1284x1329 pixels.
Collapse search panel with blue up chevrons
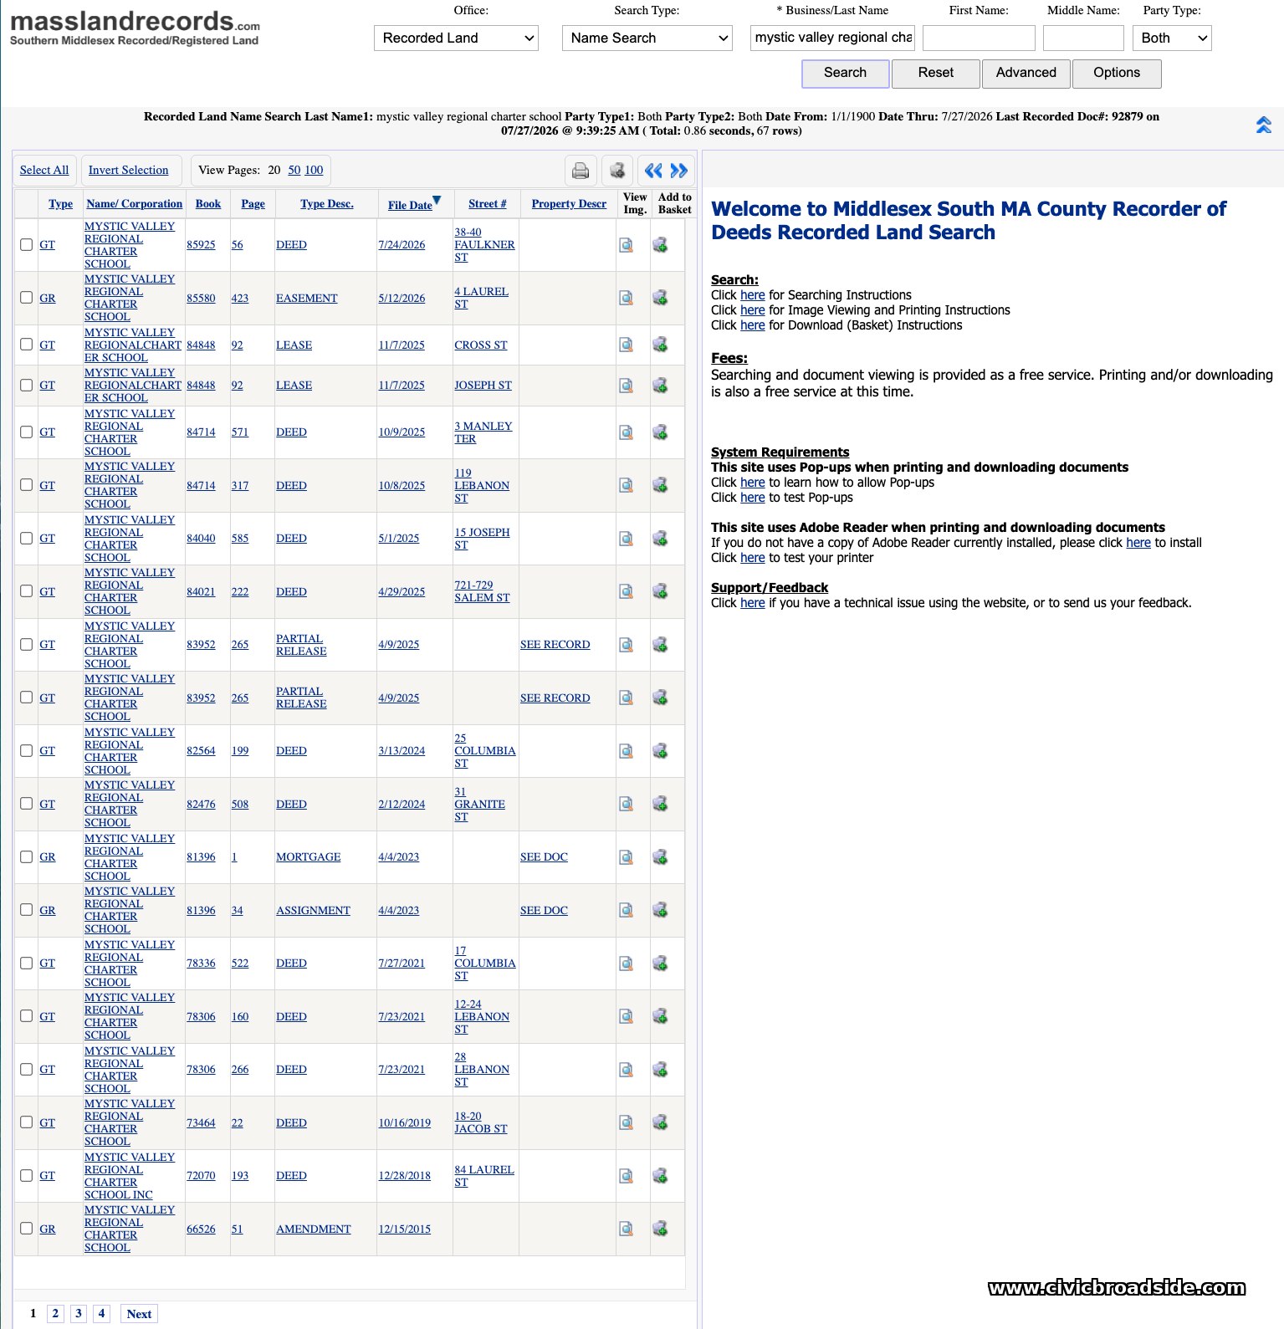[1263, 125]
